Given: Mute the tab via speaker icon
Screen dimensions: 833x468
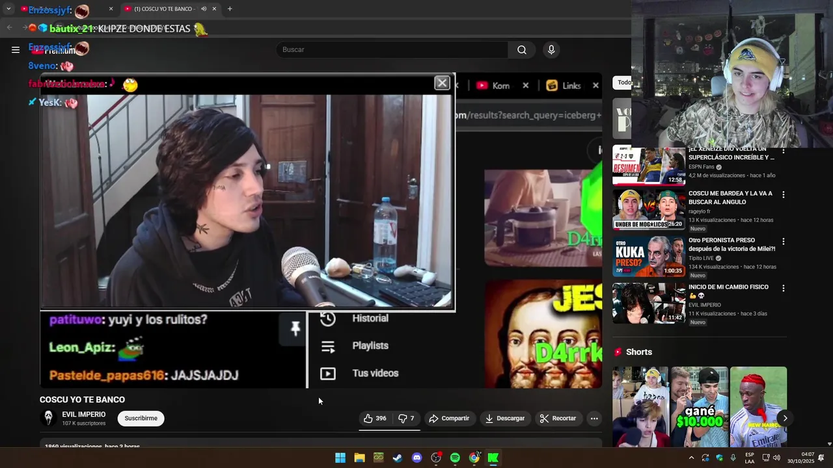Looking at the screenshot, I should click(x=204, y=8).
